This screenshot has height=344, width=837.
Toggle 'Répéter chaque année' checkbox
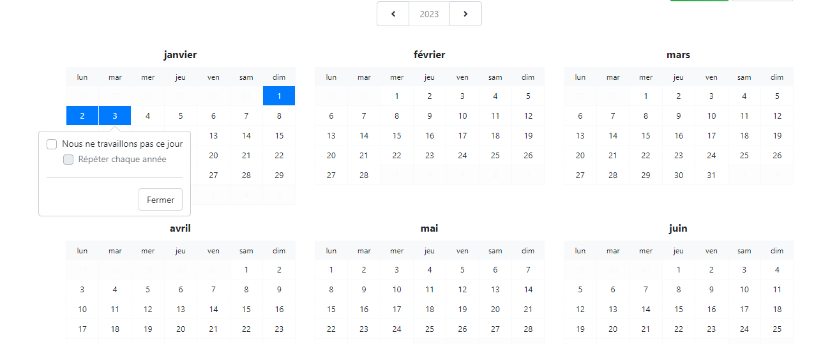pyautogui.click(x=68, y=160)
